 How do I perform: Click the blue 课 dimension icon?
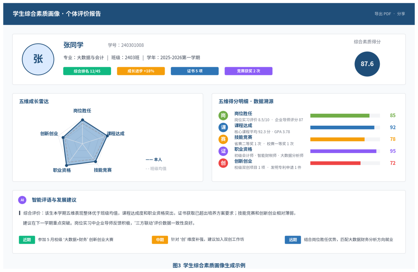click(223, 127)
